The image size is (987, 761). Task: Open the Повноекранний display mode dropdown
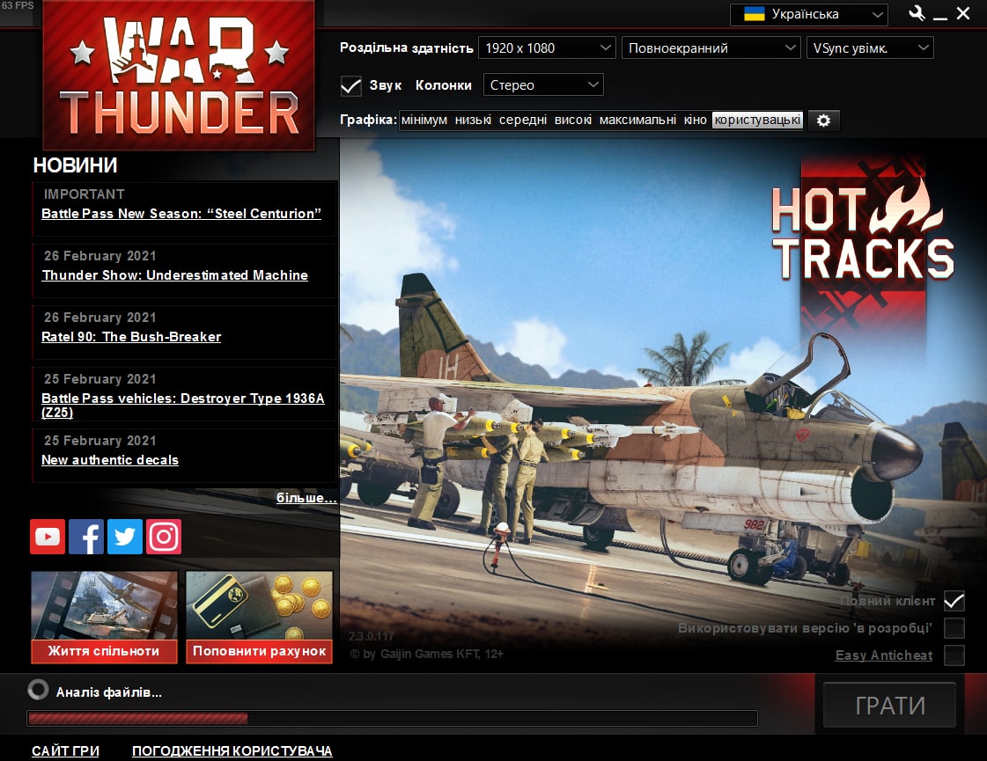[x=711, y=48]
